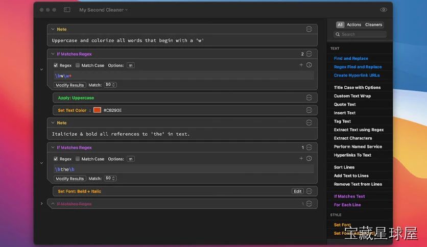
Task: Select Add Text to Lines action
Action: [x=351, y=176]
